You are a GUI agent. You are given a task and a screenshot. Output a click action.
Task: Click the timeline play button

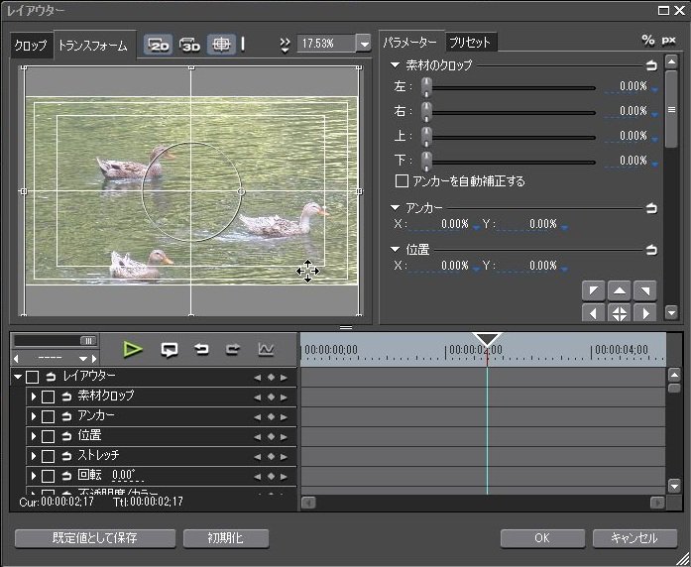(x=133, y=349)
